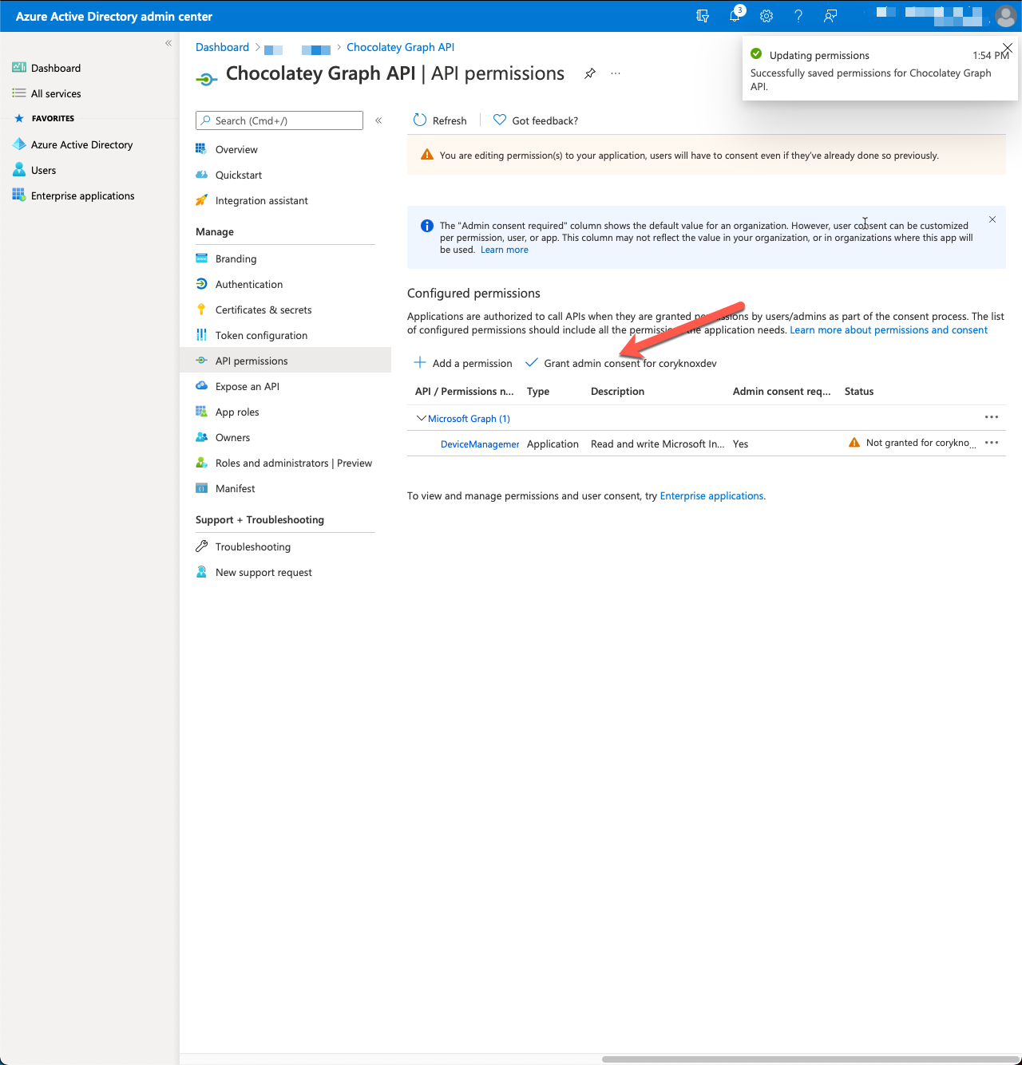This screenshot has width=1022, height=1065.
Task: Close the Updating permissions notification
Action: click(1008, 48)
